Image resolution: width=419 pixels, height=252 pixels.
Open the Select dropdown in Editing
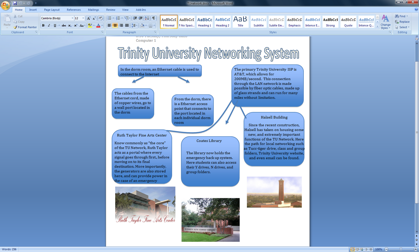403,27
